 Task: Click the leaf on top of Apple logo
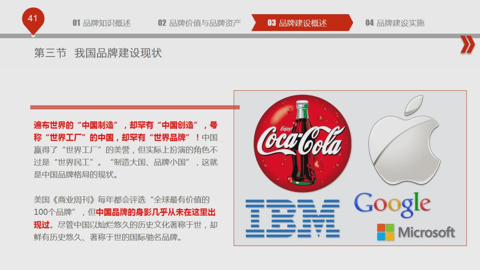pos(414,105)
